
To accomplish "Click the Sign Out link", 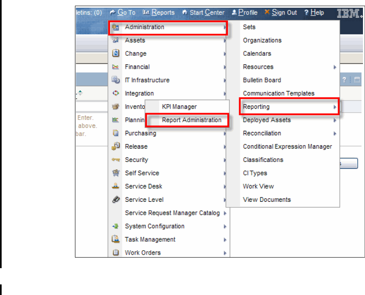I will 284,12.
